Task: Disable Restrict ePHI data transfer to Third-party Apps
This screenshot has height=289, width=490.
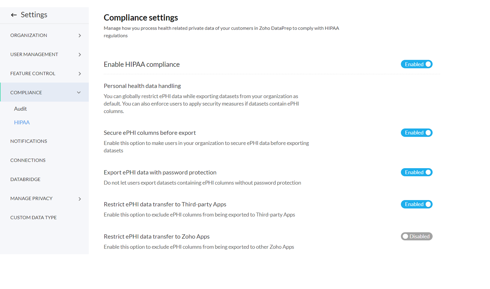Action: 416,204
